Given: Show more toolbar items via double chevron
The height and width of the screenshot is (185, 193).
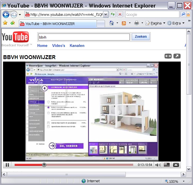Looking at the screenshot, I should (189, 21).
